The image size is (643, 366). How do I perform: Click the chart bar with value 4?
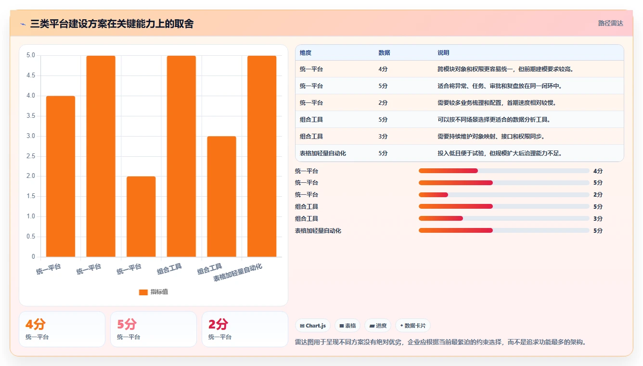click(x=61, y=176)
